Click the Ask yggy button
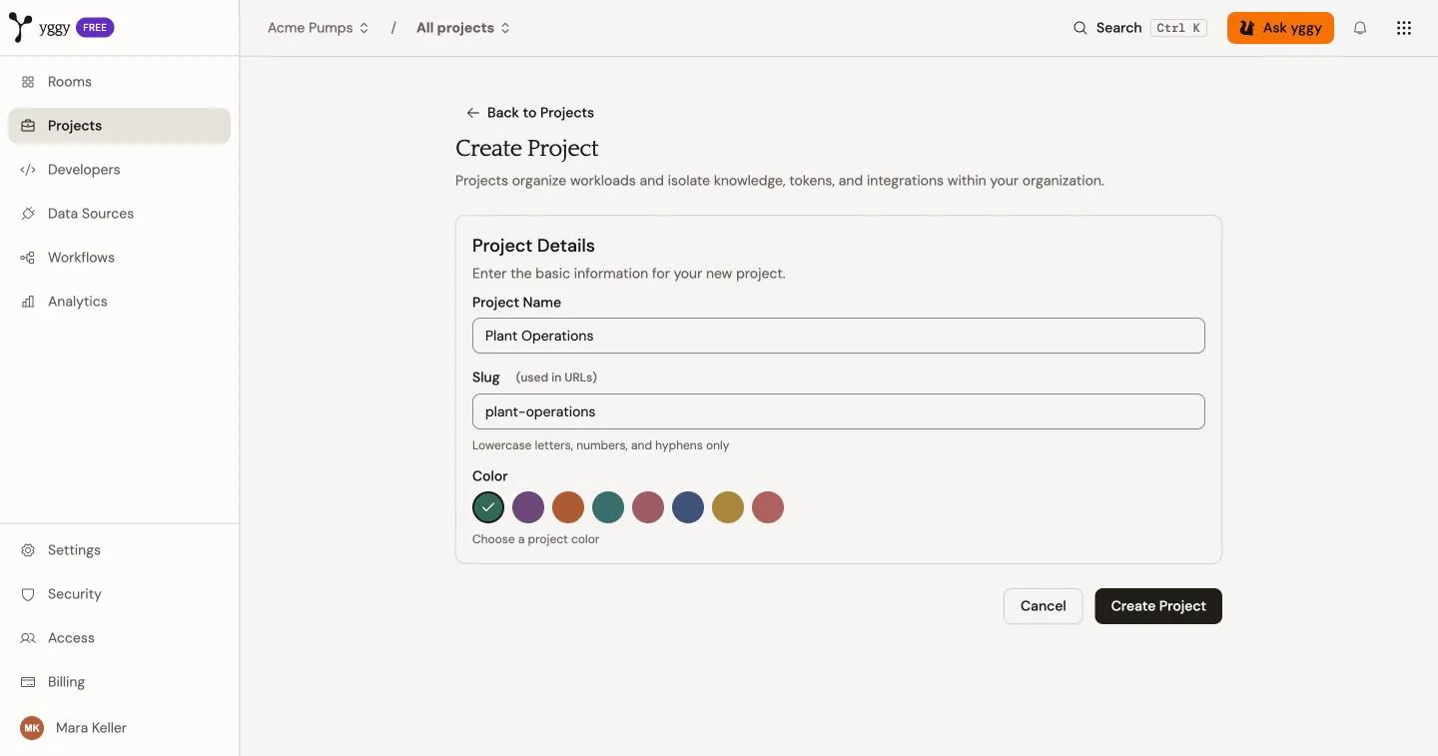Image resolution: width=1438 pixels, height=756 pixels. (x=1280, y=28)
